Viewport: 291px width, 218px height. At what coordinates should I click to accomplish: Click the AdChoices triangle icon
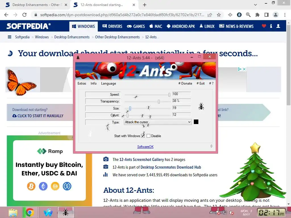coord(240,69)
